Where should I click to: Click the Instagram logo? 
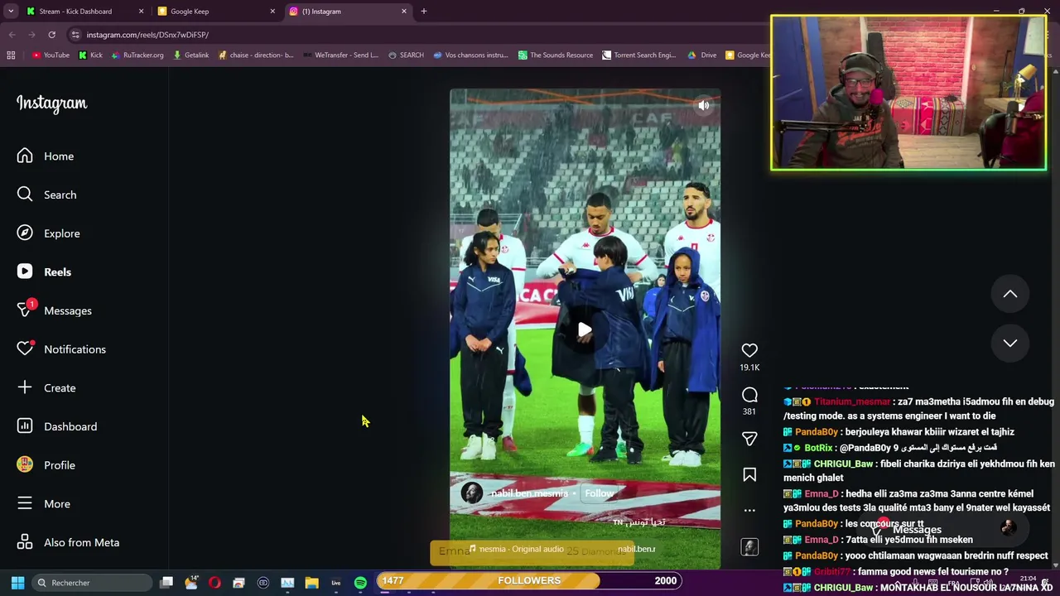[51, 103]
